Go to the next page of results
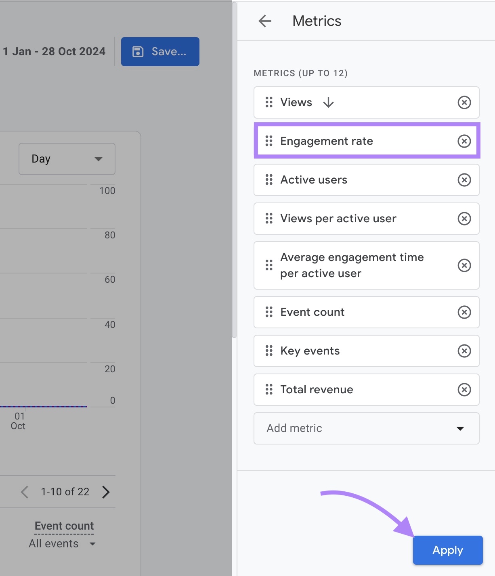Viewport: 495px width, 576px height. (x=106, y=492)
